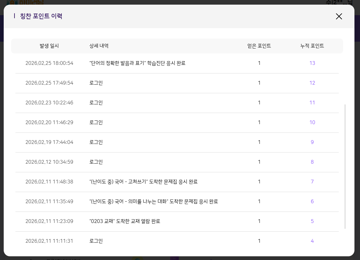Open the cumulative point value 10
This screenshot has height=260, width=360.
tap(312, 122)
